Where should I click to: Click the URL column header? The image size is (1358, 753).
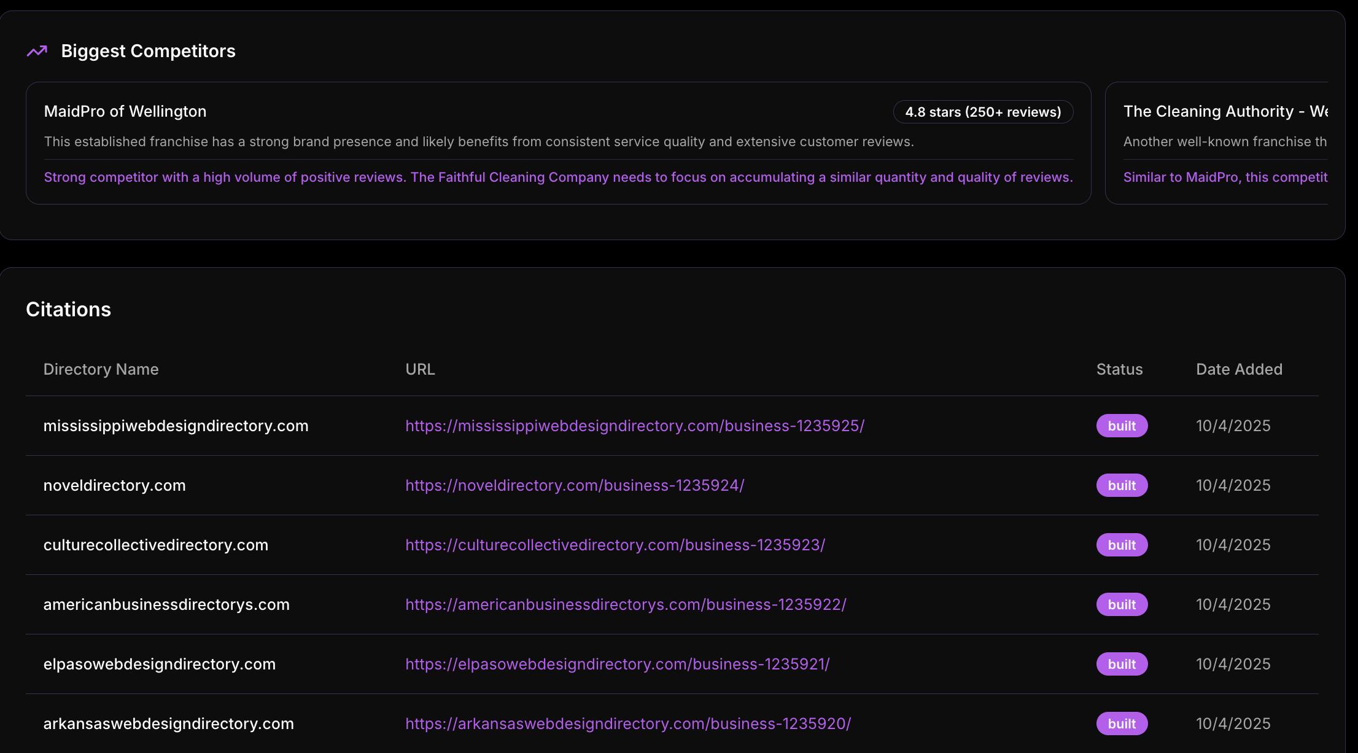coord(420,369)
